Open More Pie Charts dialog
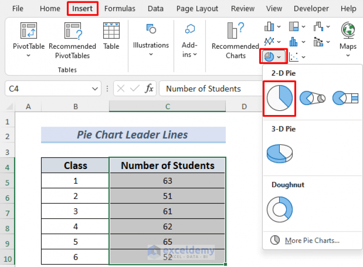 tap(305, 240)
